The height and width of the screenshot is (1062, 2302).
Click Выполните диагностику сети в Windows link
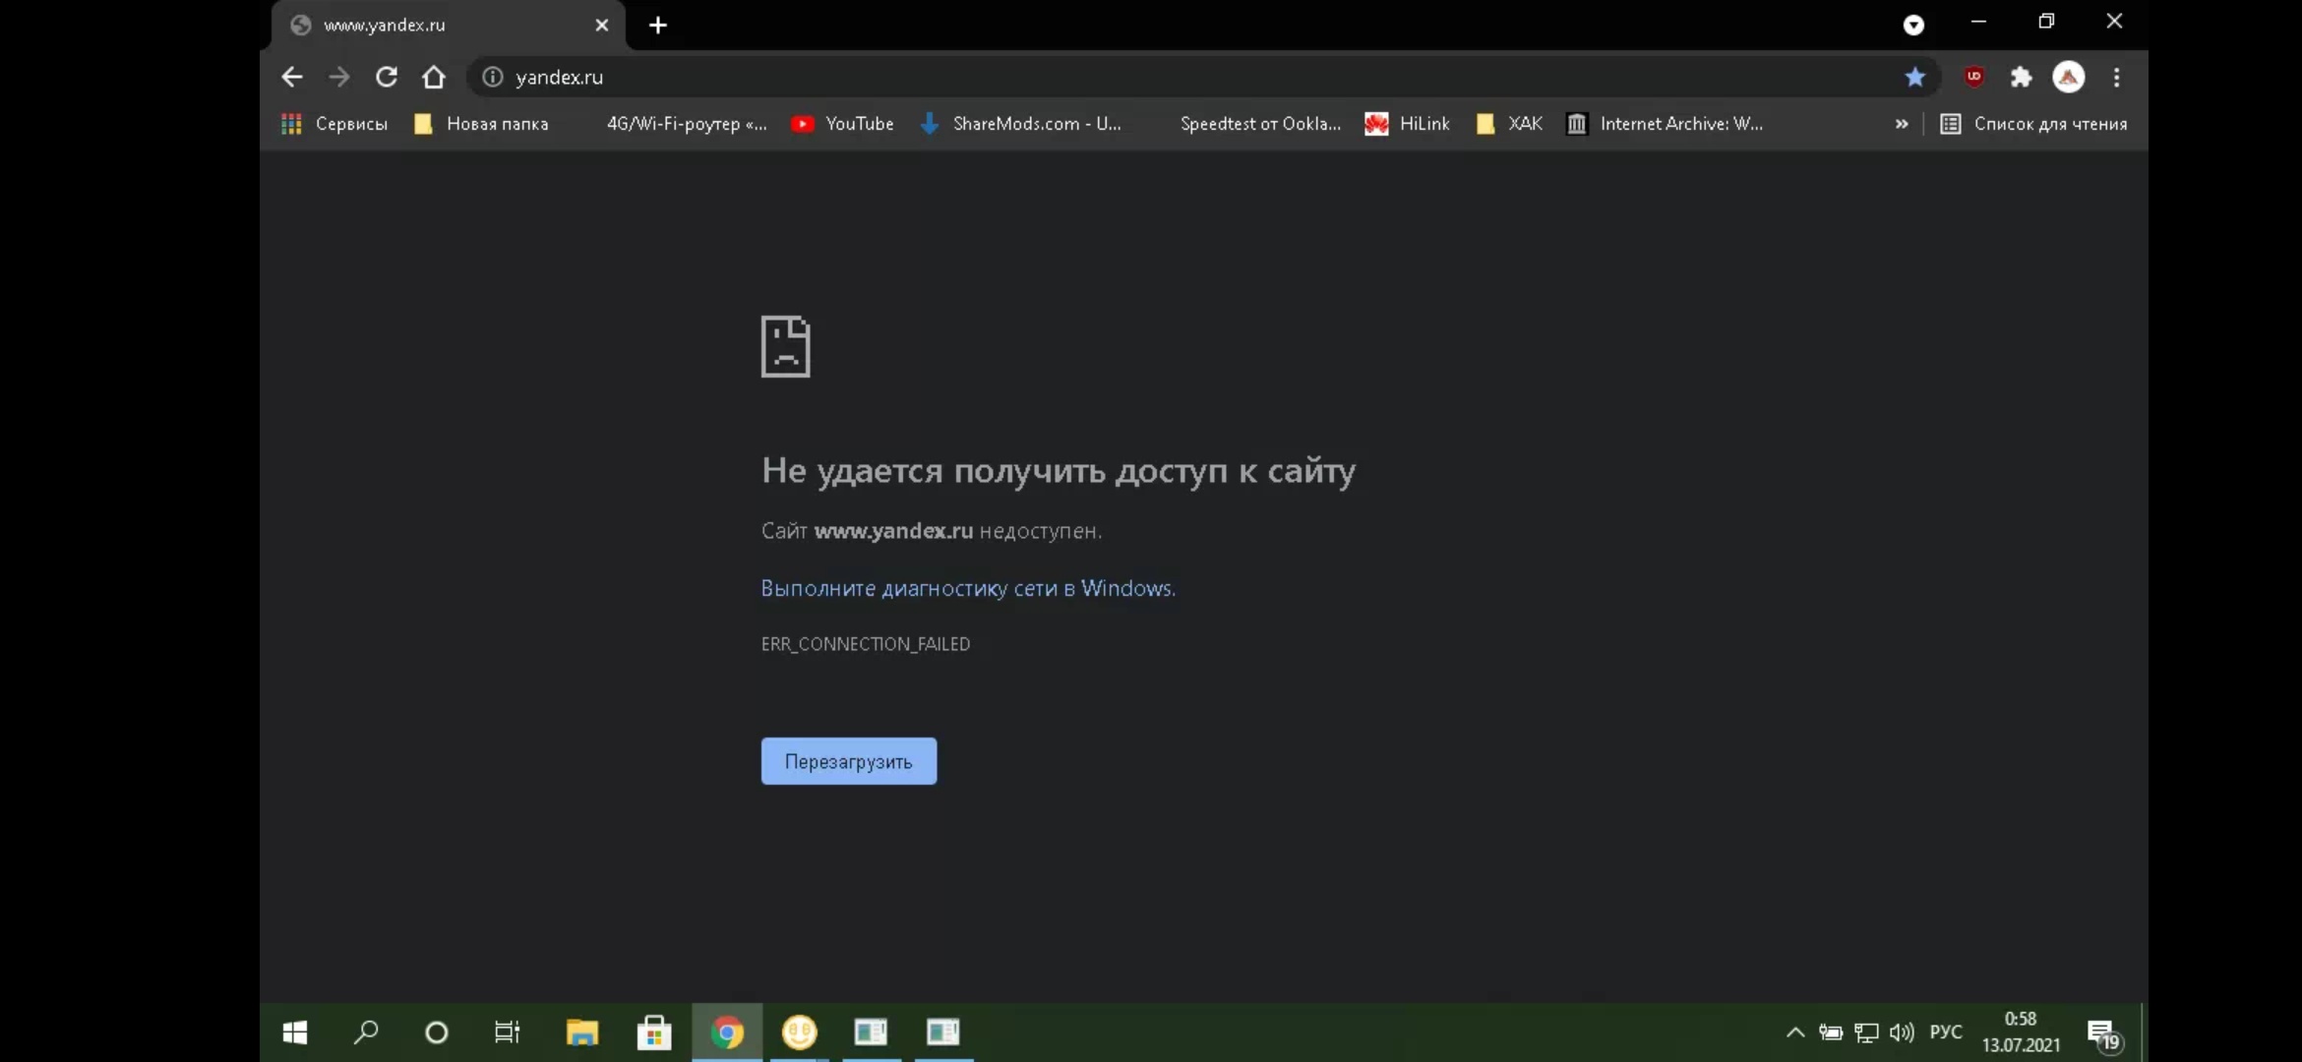click(968, 588)
